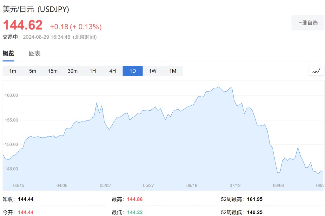
Task: Switch to the 图表 tab
Action: pos(35,54)
